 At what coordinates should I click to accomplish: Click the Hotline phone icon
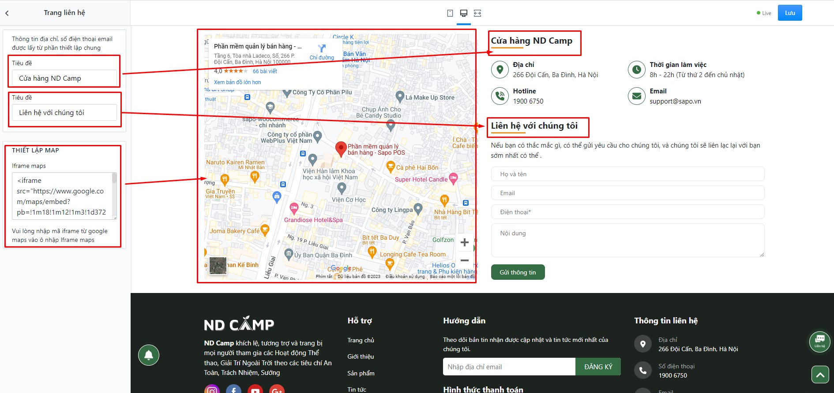point(500,96)
